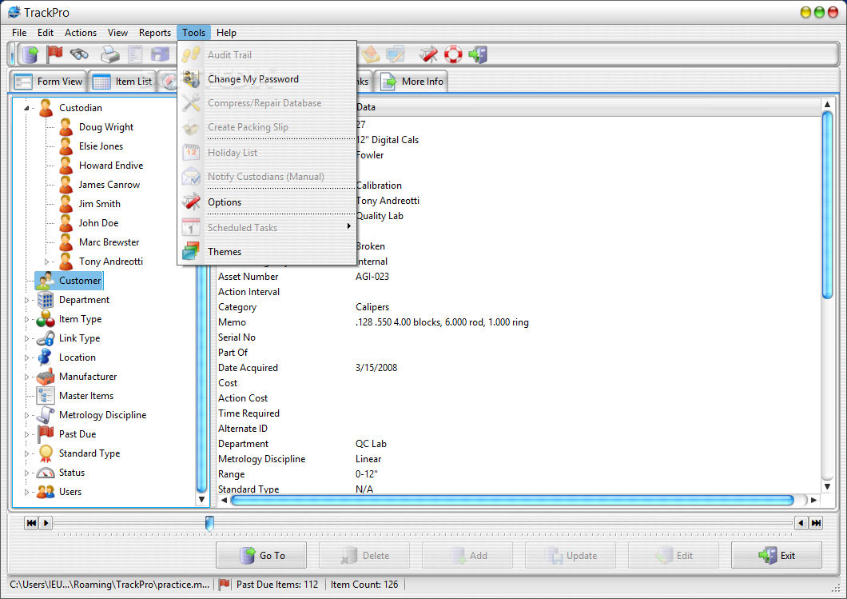
Task: Click the red flag past-due toolbar icon
Action: (54, 54)
